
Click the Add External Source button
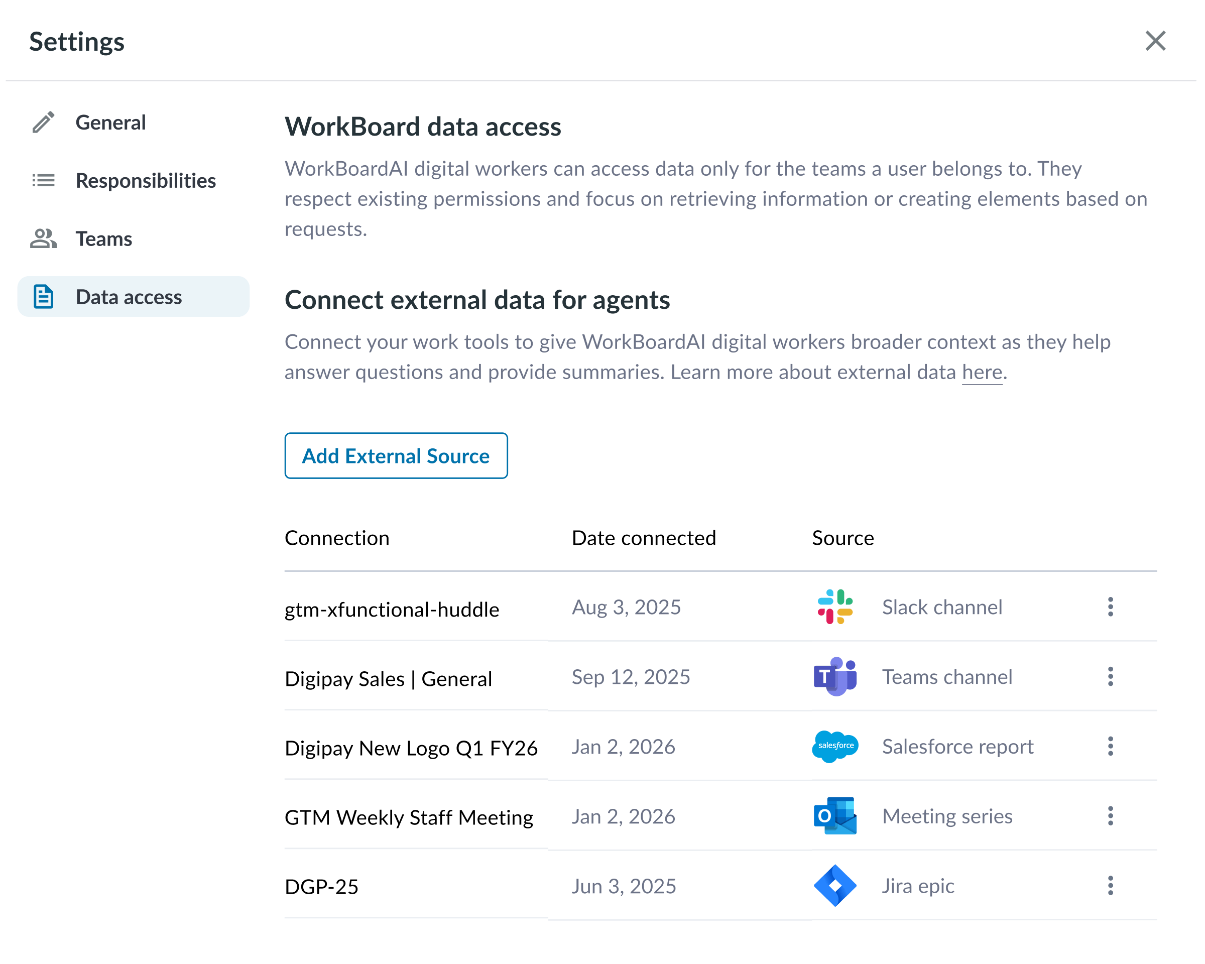click(396, 456)
